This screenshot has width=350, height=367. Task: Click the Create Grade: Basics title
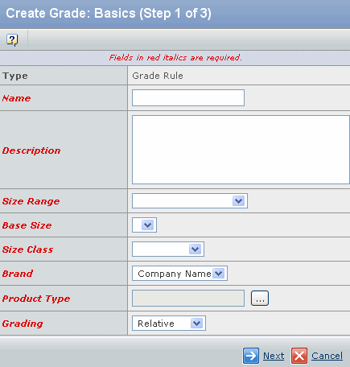coord(109,13)
